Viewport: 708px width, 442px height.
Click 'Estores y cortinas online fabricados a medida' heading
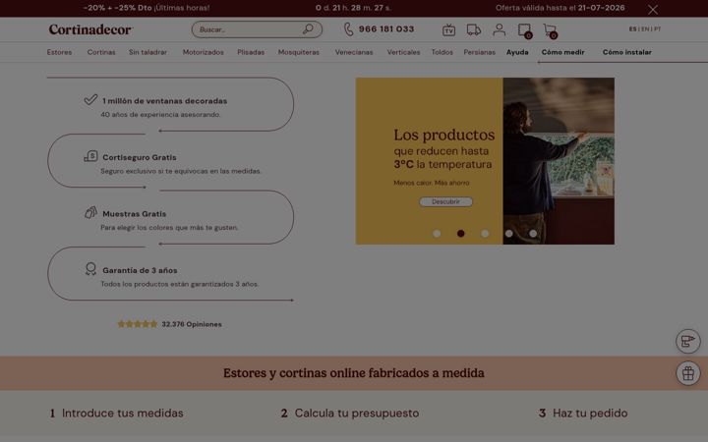click(x=354, y=373)
